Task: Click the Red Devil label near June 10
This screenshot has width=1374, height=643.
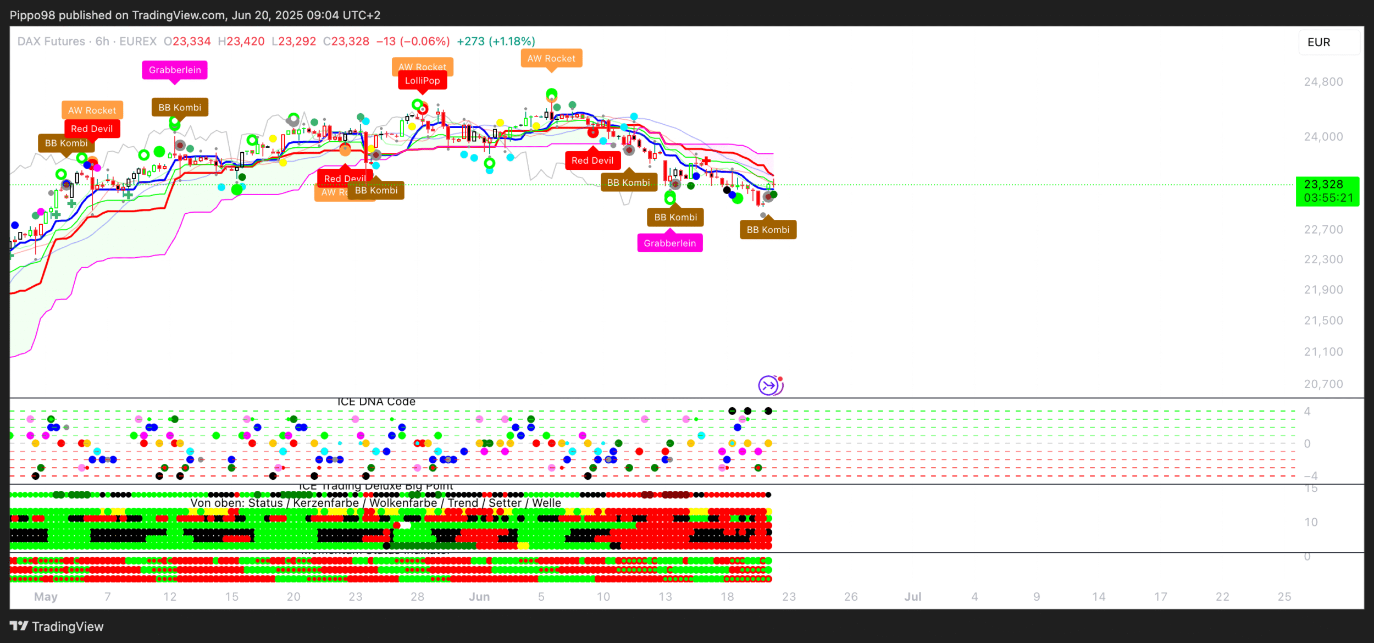Action: pyautogui.click(x=592, y=160)
